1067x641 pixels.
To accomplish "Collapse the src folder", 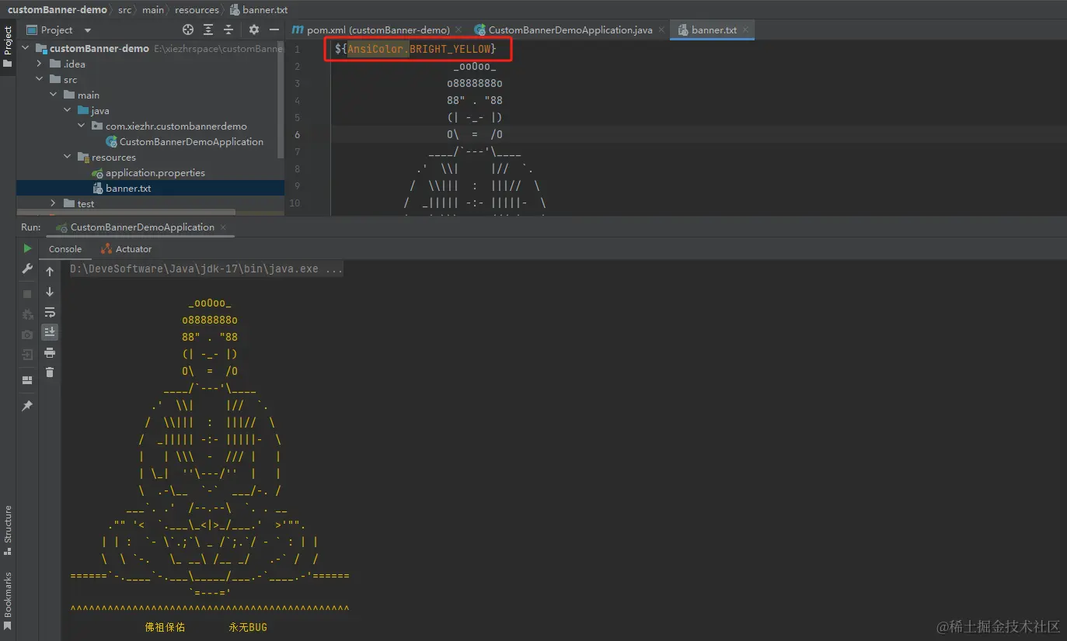I will (x=39, y=79).
